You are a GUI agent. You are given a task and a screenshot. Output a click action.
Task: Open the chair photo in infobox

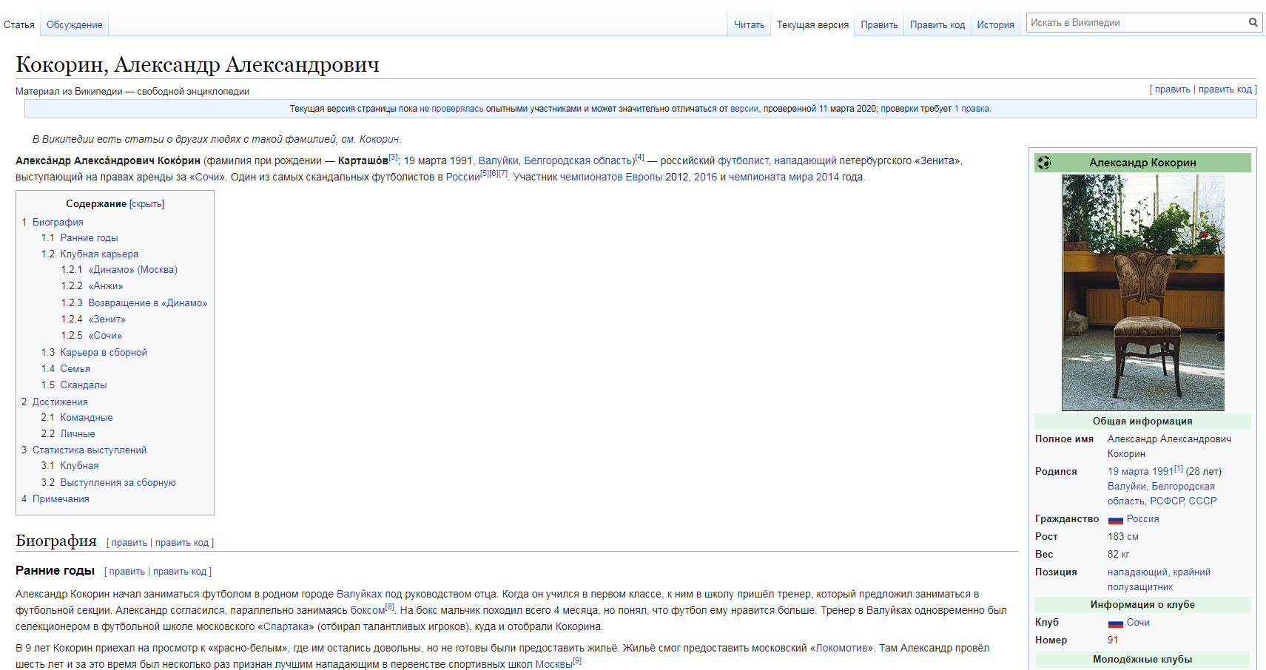pos(1142,292)
